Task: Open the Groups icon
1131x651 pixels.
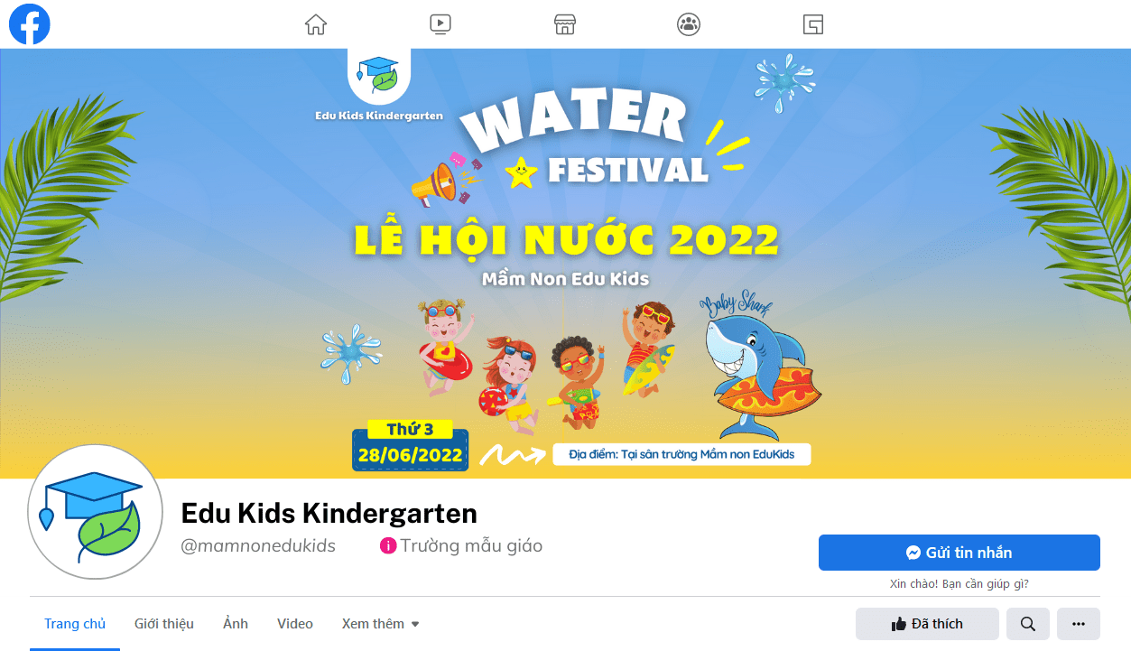Action: click(x=689, y=24)
